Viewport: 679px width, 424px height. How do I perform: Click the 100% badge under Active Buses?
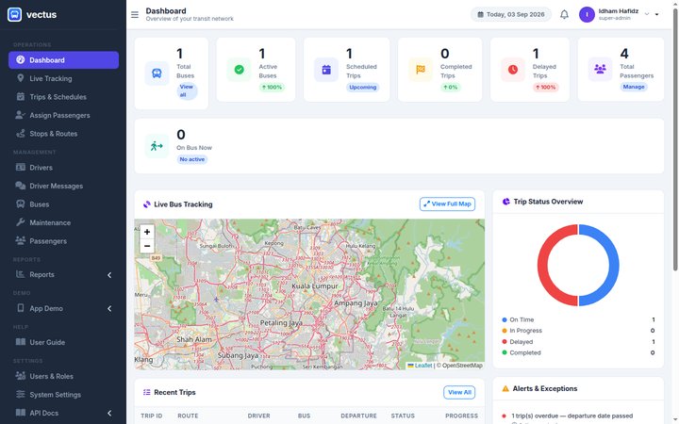coord(272,88)
